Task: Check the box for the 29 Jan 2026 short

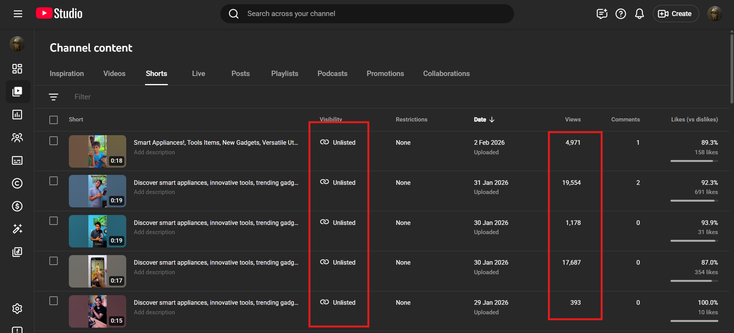Action: (x=54, y=301)
